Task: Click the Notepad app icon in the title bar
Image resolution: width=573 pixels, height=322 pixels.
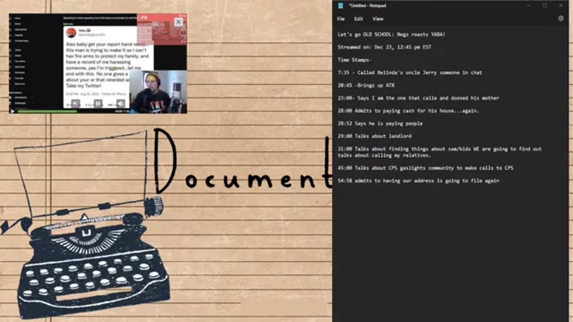Action: pyautogui.click(x=341, y=5)
